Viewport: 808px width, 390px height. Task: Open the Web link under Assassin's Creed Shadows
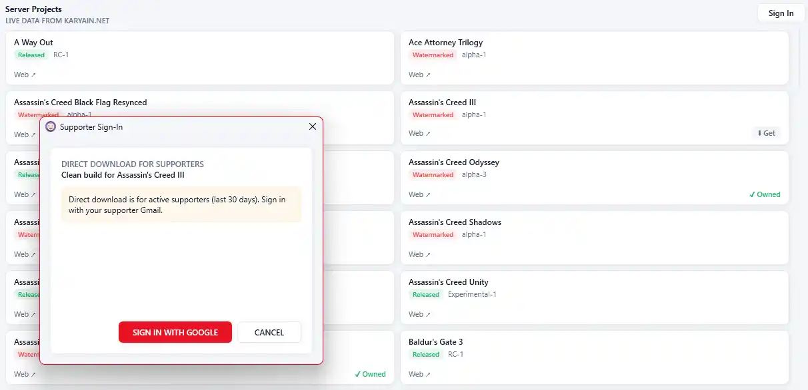420,254
